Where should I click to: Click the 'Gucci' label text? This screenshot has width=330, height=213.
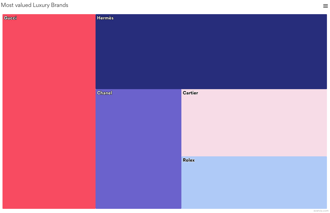10,18
